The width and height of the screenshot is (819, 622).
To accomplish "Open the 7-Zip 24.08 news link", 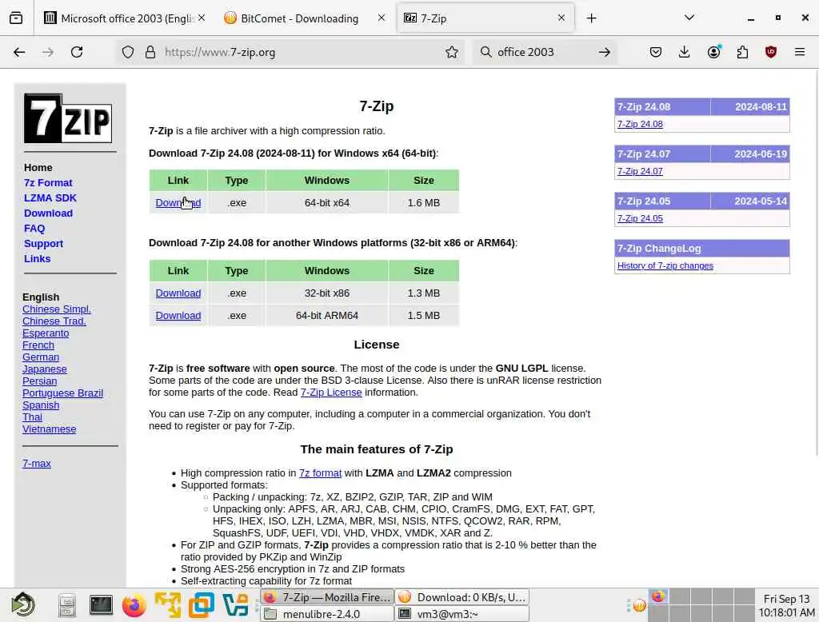I will tap(640, 124).
